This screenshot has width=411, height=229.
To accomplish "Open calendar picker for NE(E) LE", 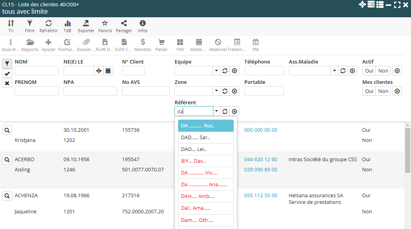I will [x=108, y=71].
